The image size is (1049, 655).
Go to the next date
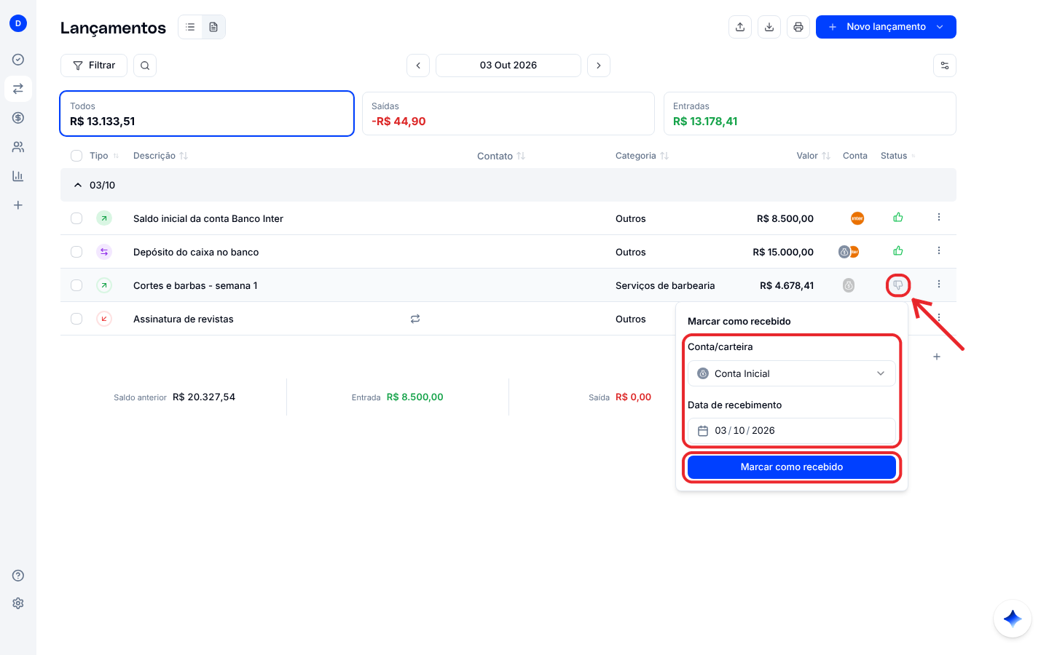point(599,65)
